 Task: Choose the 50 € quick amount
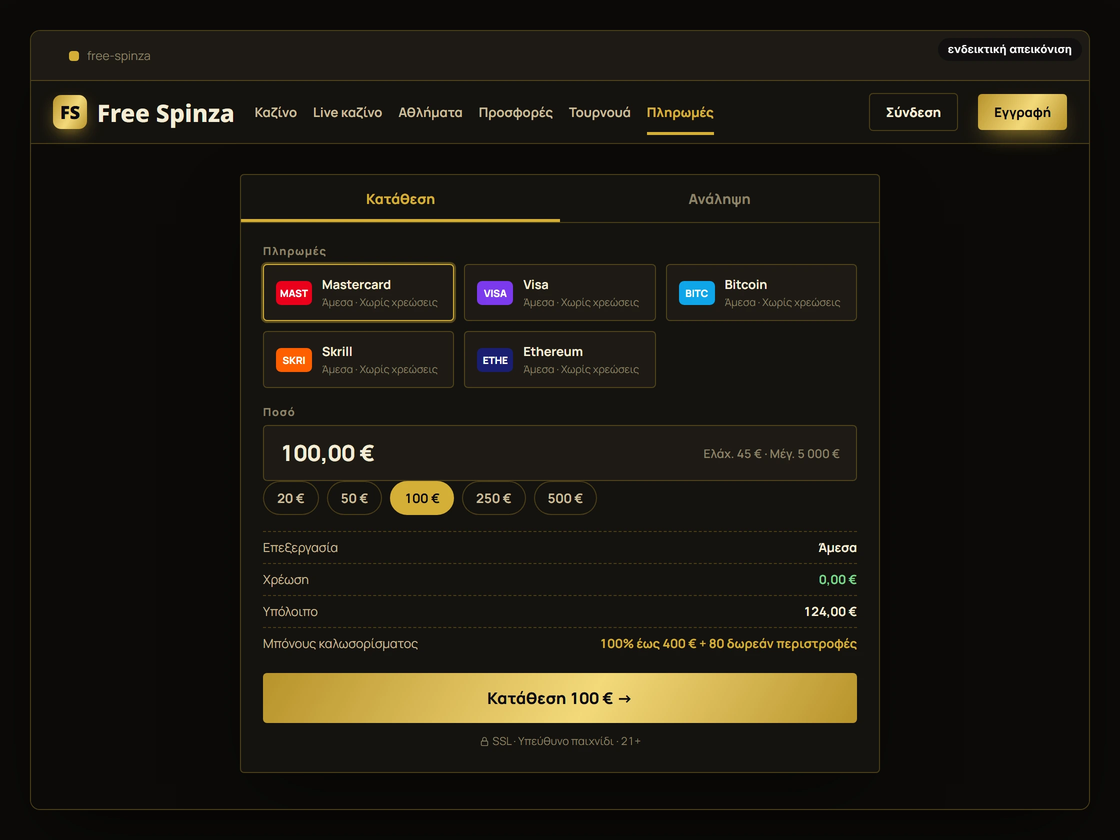tap(354, 498)
